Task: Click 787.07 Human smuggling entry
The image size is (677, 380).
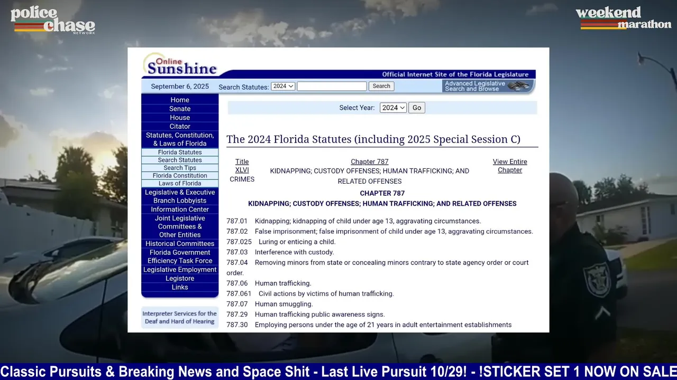Action: pos(270,304)
